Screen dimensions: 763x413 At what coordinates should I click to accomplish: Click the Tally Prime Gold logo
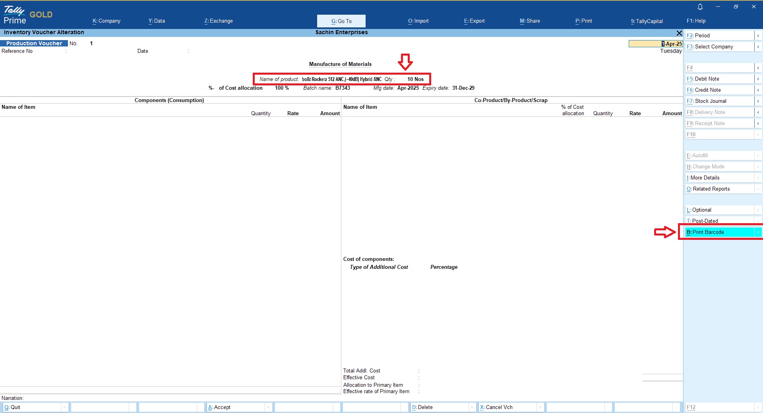(x=28, y=15)
